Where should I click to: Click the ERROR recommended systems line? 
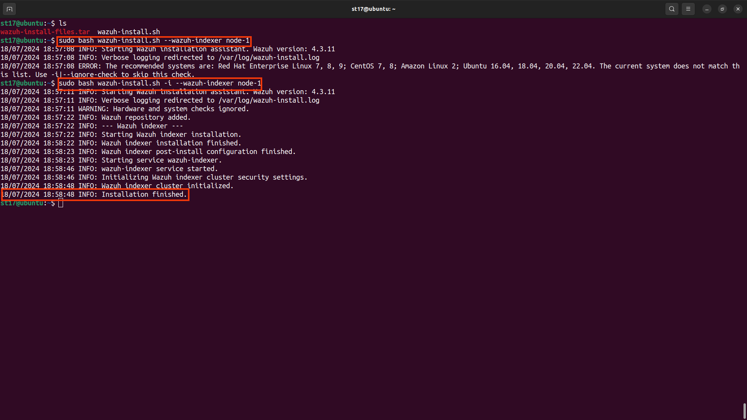[370, 66]
